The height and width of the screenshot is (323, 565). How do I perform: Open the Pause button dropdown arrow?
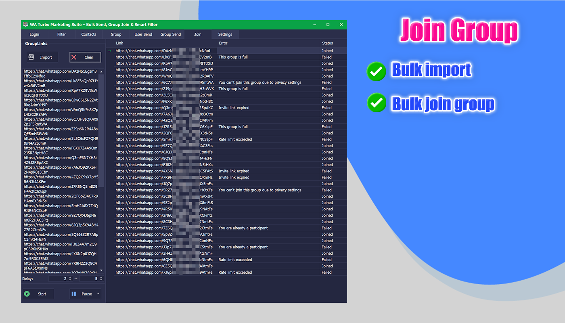98,294
